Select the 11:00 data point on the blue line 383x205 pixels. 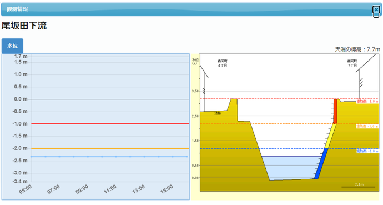click(x=116, y=157)
